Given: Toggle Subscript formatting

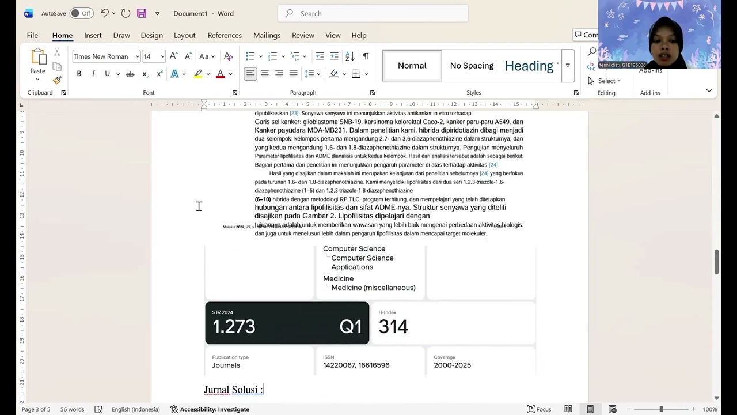Looking at the screenshot, I should click(145, 74).
